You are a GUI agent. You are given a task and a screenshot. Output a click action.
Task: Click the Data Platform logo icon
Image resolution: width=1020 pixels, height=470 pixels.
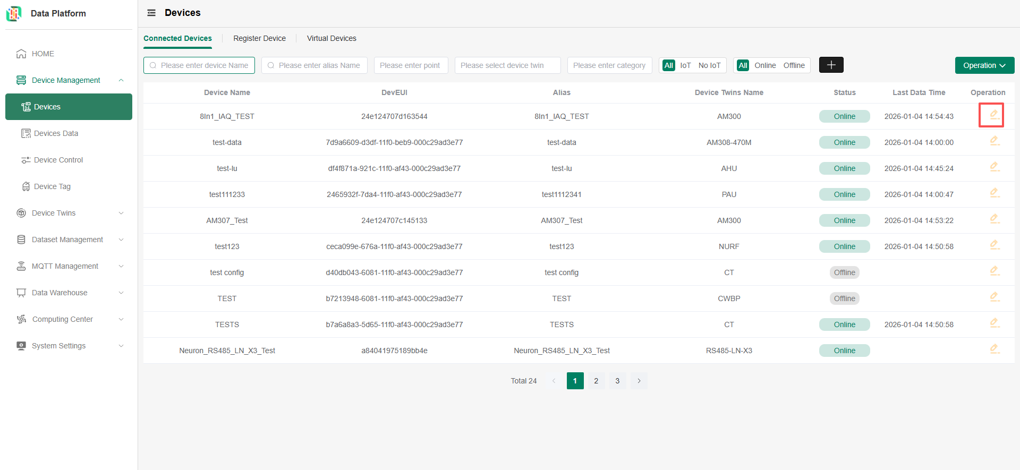(x=14, y=14)
